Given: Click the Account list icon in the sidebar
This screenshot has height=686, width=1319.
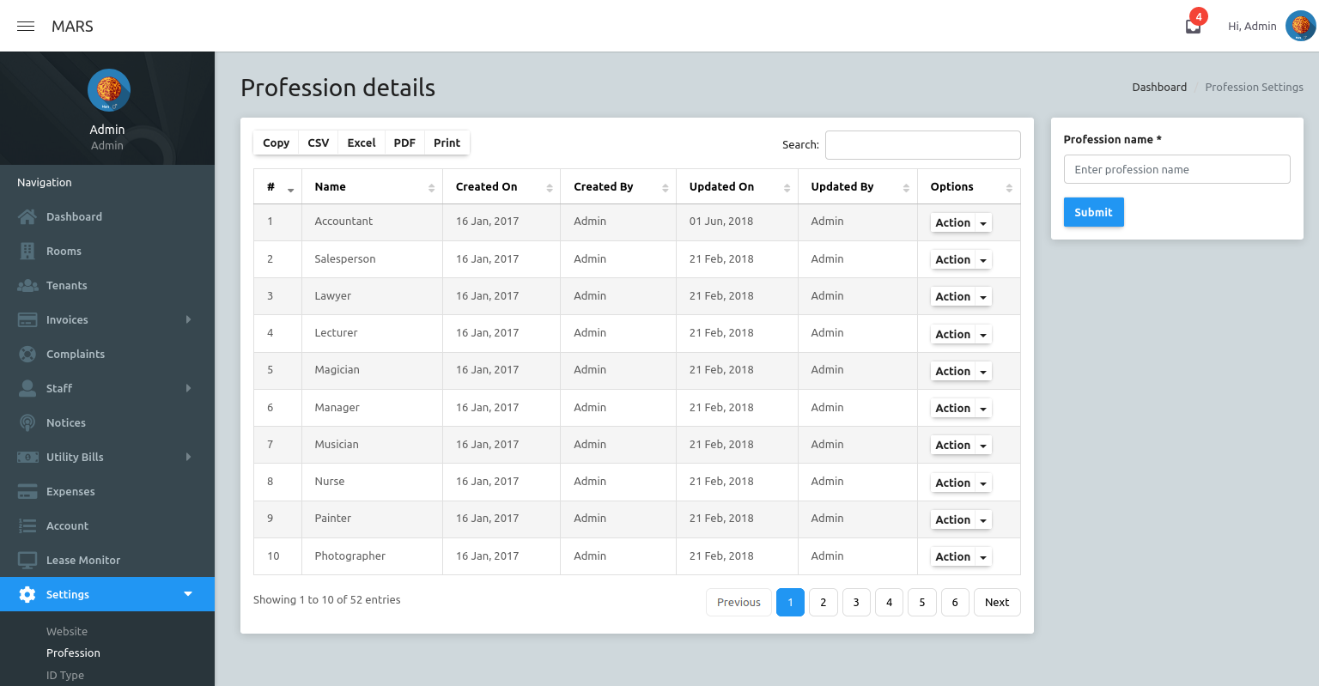Looking at the screenshot, I should 27,525.
